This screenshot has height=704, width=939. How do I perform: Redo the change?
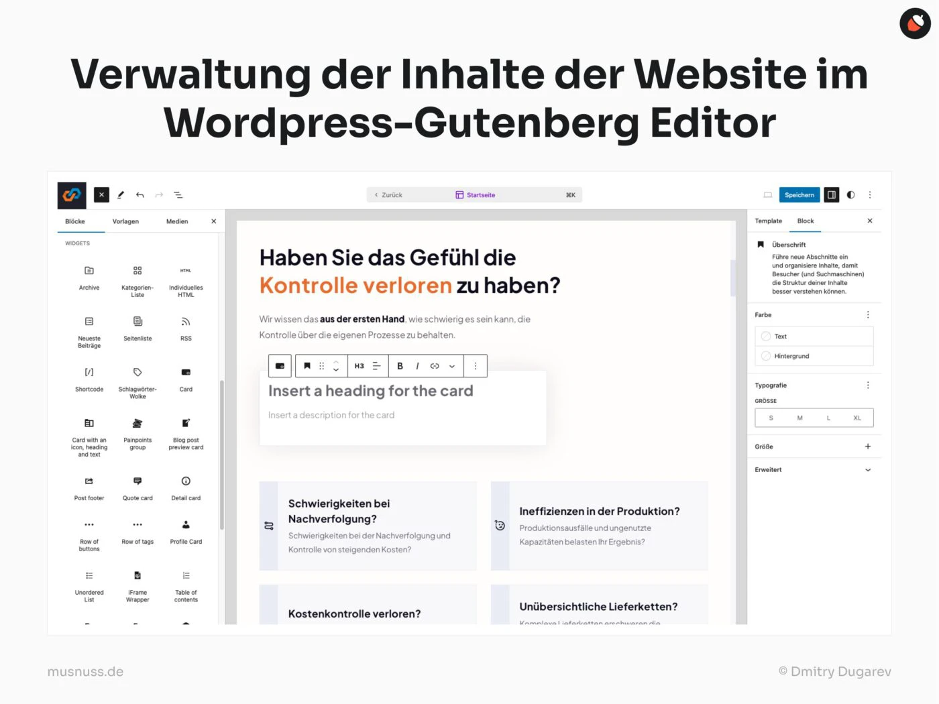pos(159,195)
